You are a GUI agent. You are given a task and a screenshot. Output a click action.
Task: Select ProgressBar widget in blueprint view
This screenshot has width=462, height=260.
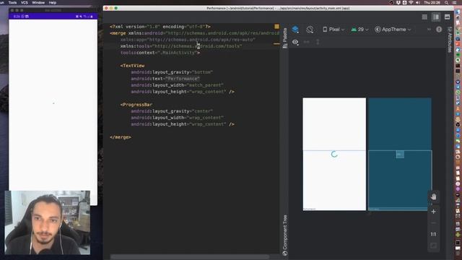tap(400, 154)
